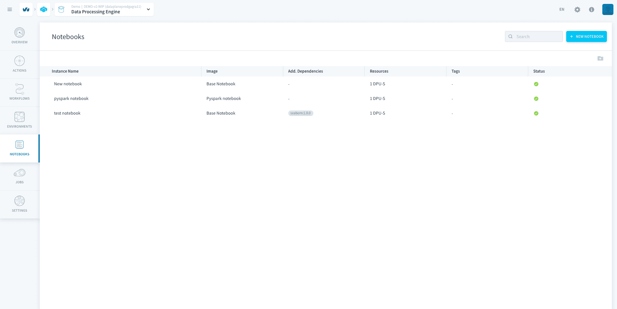The image size is (617, 309).
Task: Click the status check of test notebook
Action: click(536, 113)
